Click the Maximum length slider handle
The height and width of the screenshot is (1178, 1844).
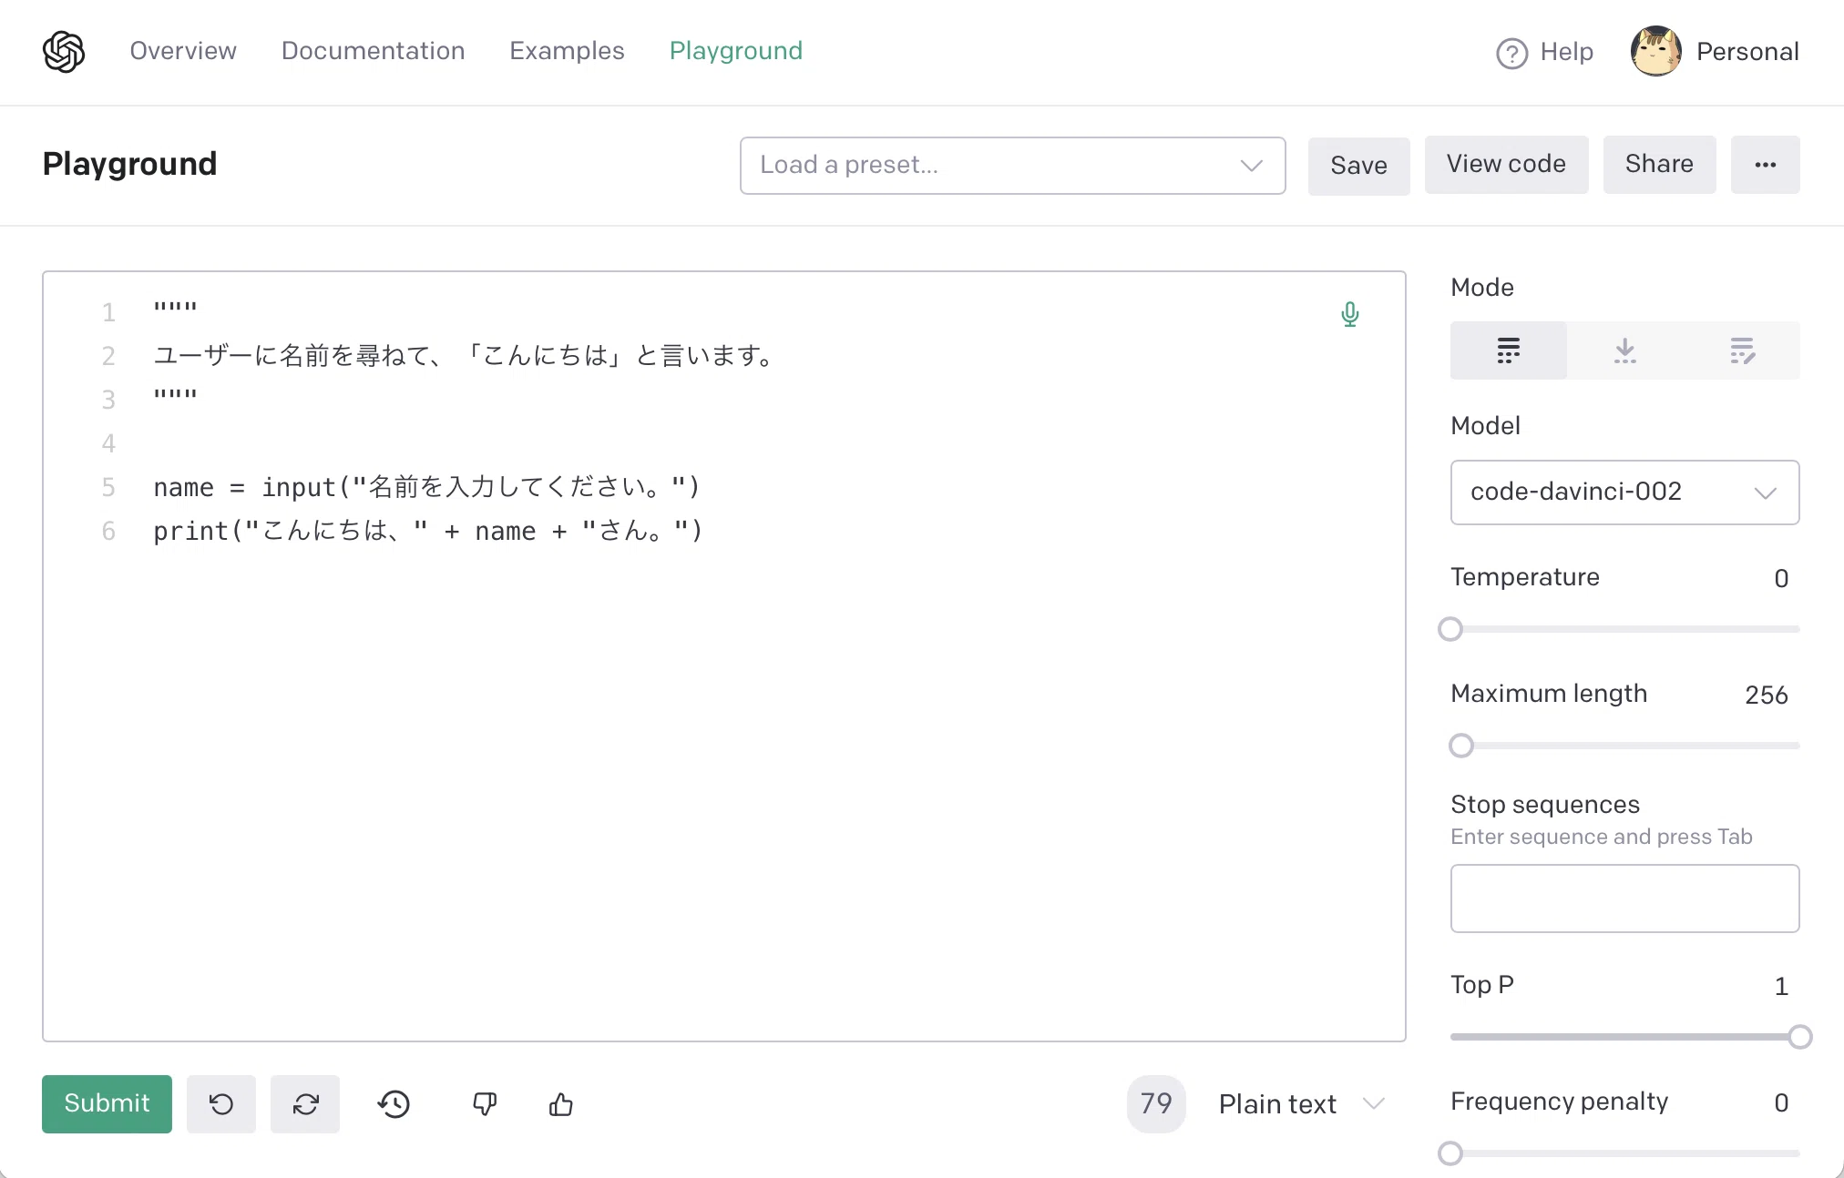tap(1461, 746)
